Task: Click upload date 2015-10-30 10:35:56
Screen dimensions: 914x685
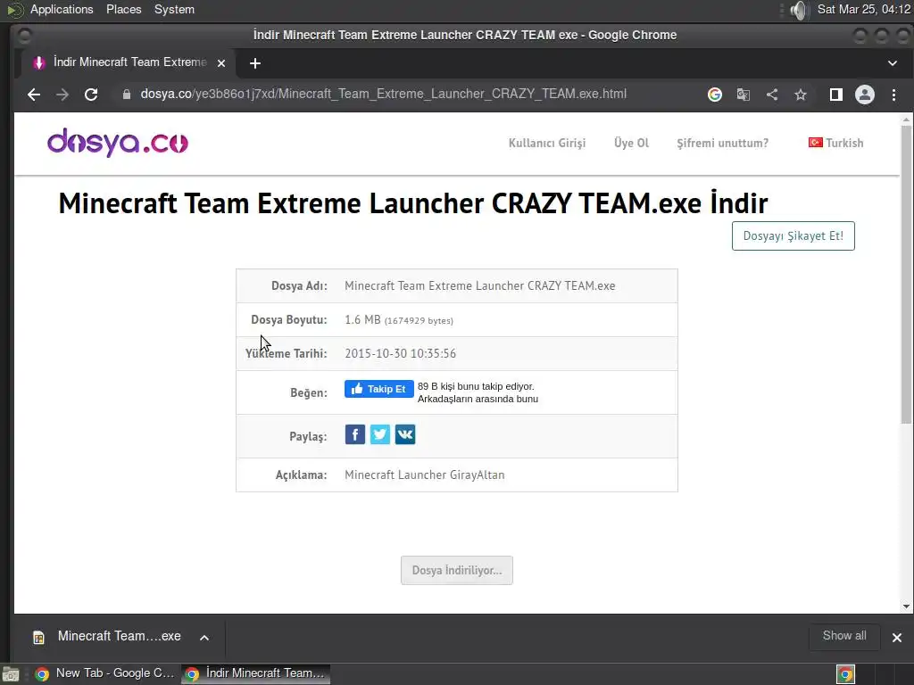Action: coord(401,353)
